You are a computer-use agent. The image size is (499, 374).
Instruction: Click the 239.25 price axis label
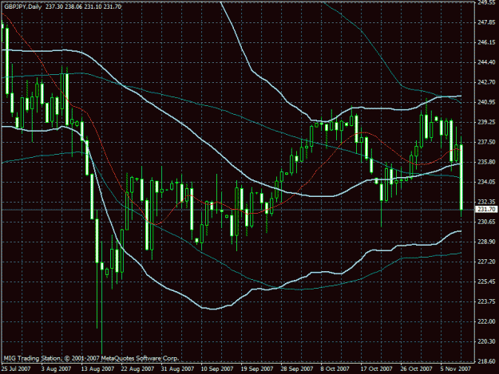[x=487, y=122]
